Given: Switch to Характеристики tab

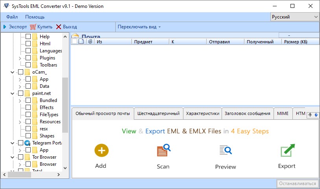Looking at the screenshot, I should click(203, 113).
